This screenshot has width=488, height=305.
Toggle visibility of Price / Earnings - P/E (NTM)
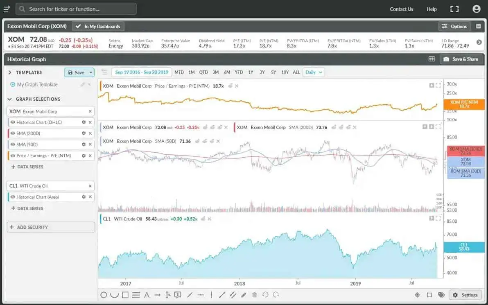pyautogui.click(x=13, y=156)
